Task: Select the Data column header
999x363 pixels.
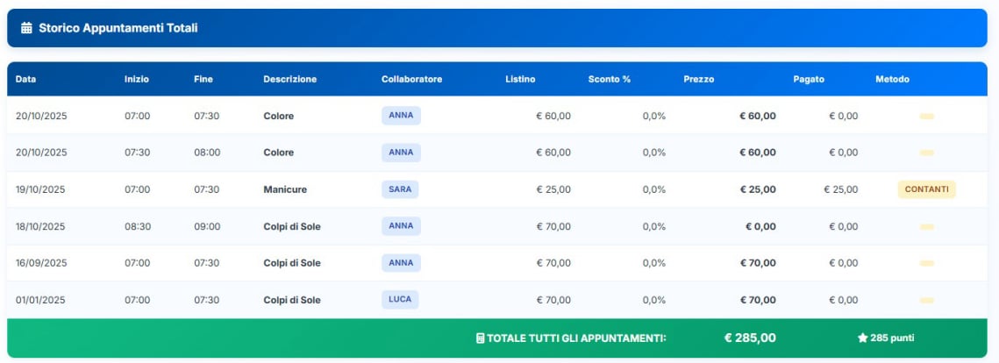Action: coord(25,79)
